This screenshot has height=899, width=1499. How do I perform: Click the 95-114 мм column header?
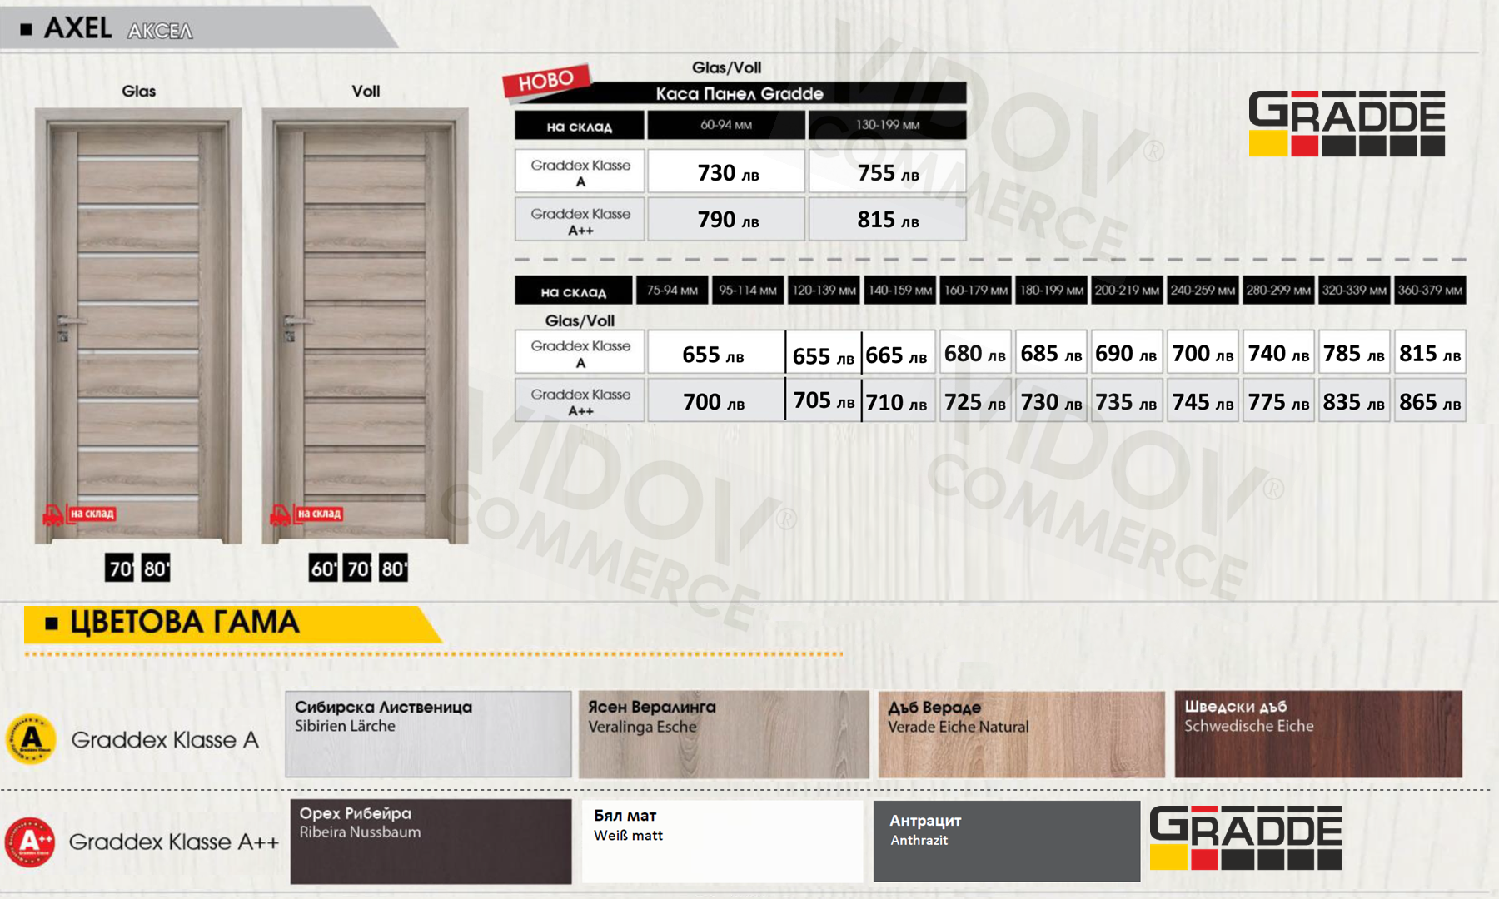click(x=748, y=291)
